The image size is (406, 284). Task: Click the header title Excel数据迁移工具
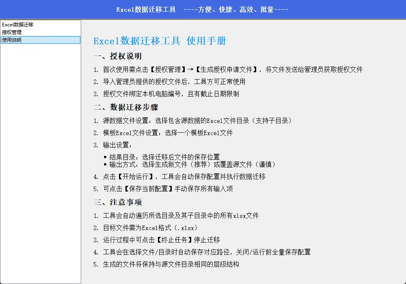(146, 10)
